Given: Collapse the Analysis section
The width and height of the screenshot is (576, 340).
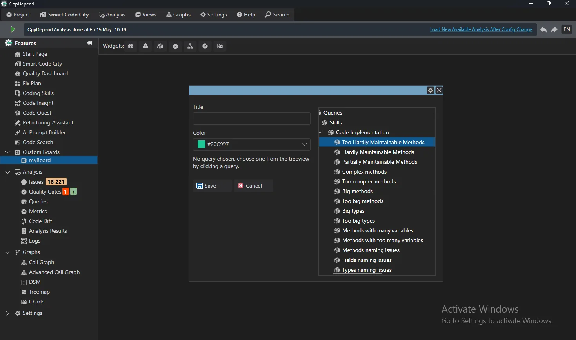Looking at the screenshot, I should point(7,172).
